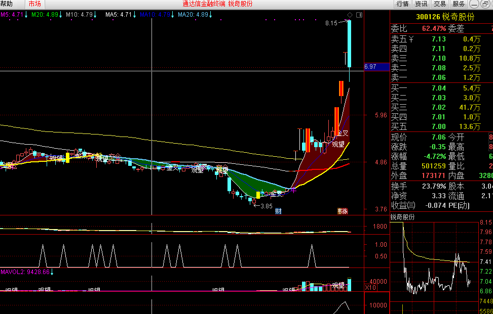The image size is (493, 314).
Task: Click the 卖五 price 7.13
Action: tap(439, 39)
